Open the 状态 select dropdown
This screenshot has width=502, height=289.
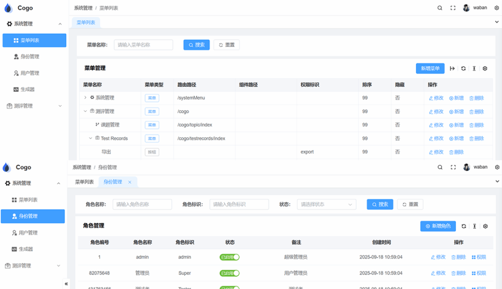click(326, 205)
